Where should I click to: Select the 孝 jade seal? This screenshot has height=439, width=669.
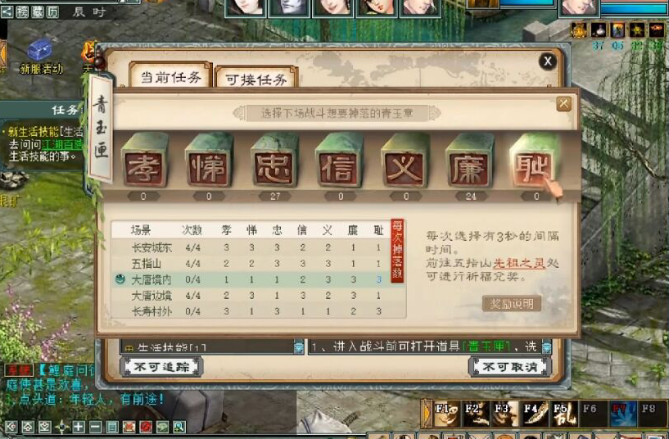(x=145, y=160)
